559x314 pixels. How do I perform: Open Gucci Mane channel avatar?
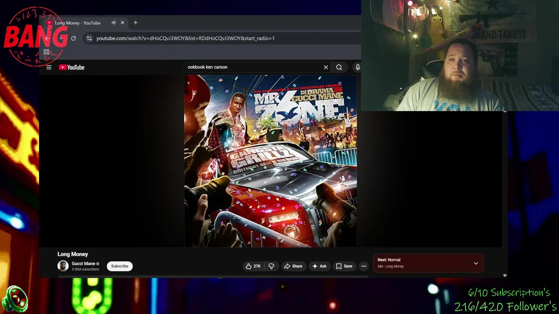click(x=63, y=266)
